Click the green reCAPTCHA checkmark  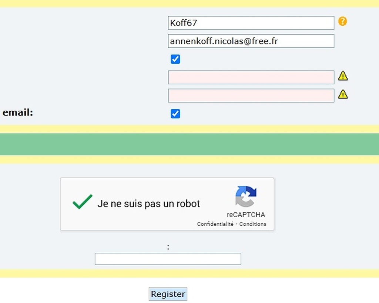click(82, 202)
